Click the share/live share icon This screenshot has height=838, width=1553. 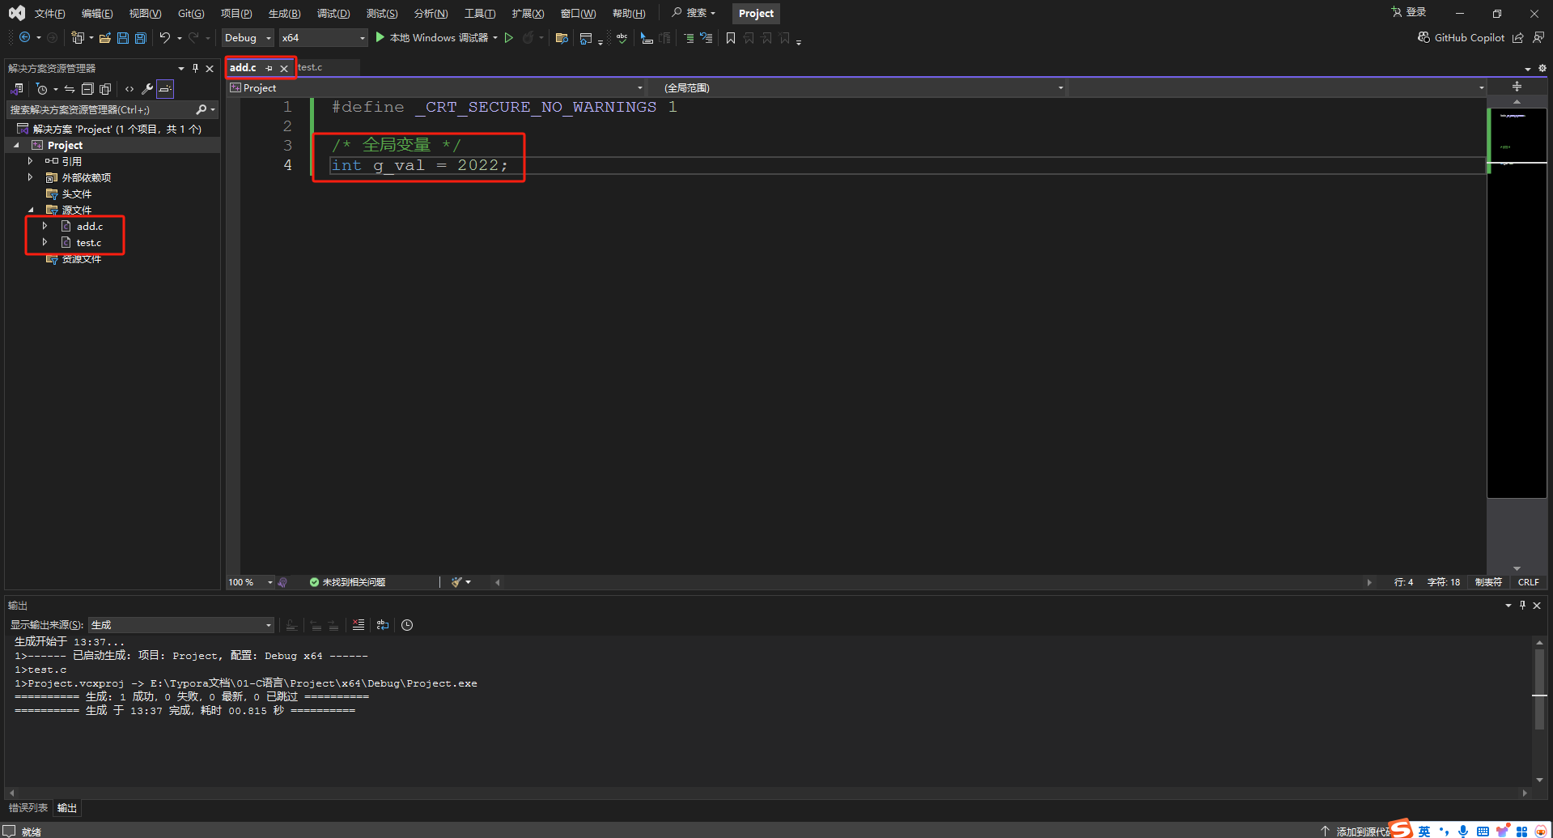[1518, 37]
